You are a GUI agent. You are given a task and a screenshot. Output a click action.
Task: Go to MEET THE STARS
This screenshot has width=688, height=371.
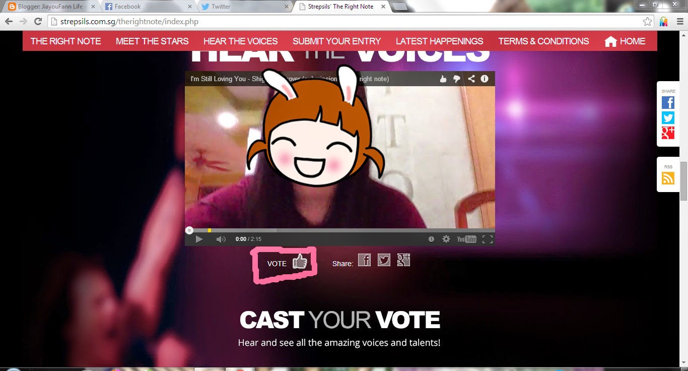pyautogui.click(x=152, y=41)
